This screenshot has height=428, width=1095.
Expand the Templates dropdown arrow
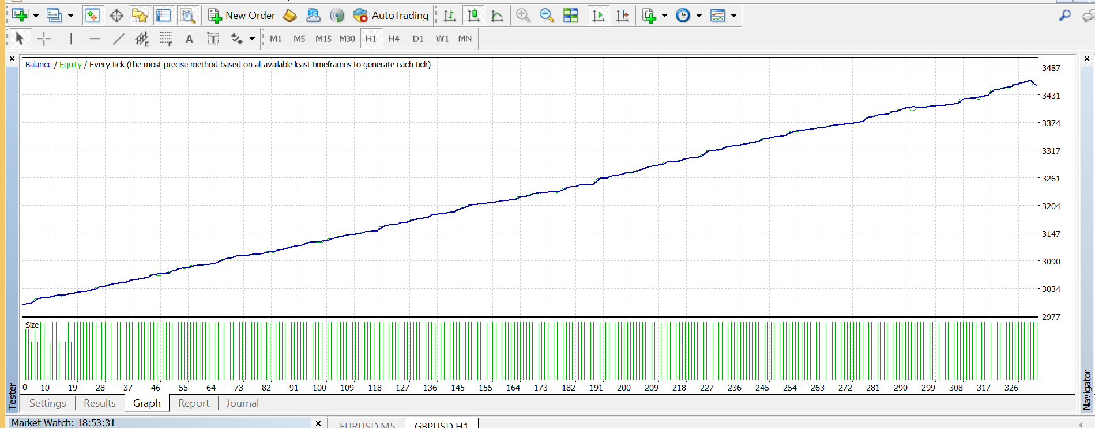click(733, 16)
